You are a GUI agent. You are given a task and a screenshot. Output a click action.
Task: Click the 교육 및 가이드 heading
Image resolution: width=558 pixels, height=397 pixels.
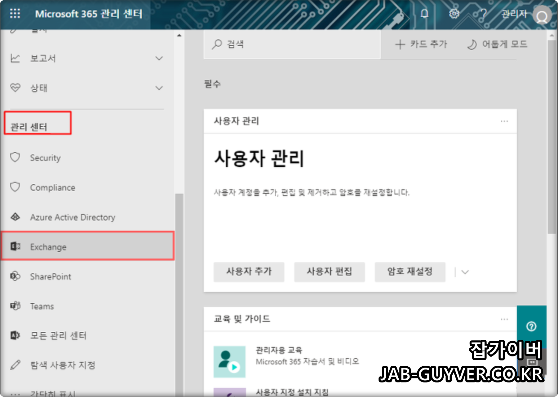click(x=242, y=319)
